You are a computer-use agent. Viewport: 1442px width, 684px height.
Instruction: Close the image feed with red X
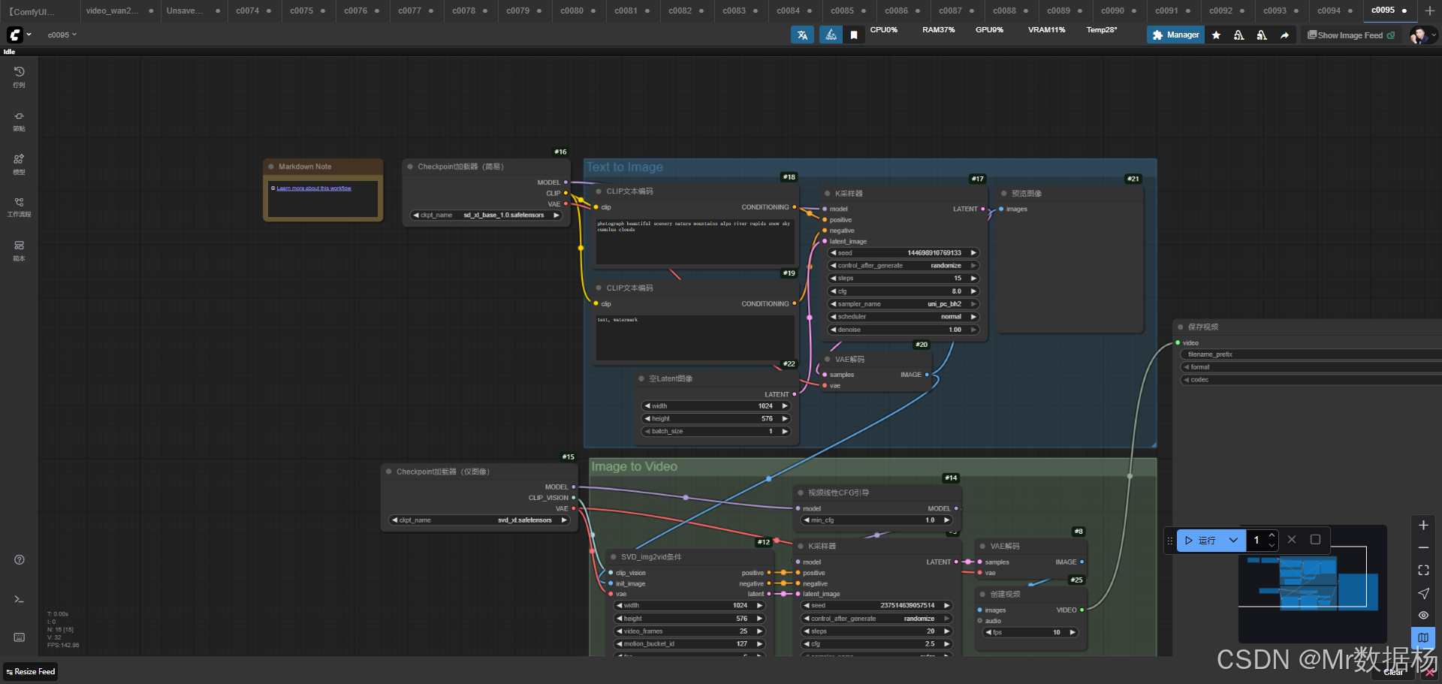point(1430,673)
